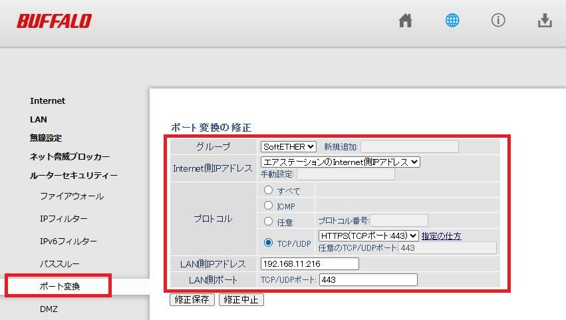566x320 pixels.
Task: Click the 手動設定 IP input field
Action: pos(346,174)
